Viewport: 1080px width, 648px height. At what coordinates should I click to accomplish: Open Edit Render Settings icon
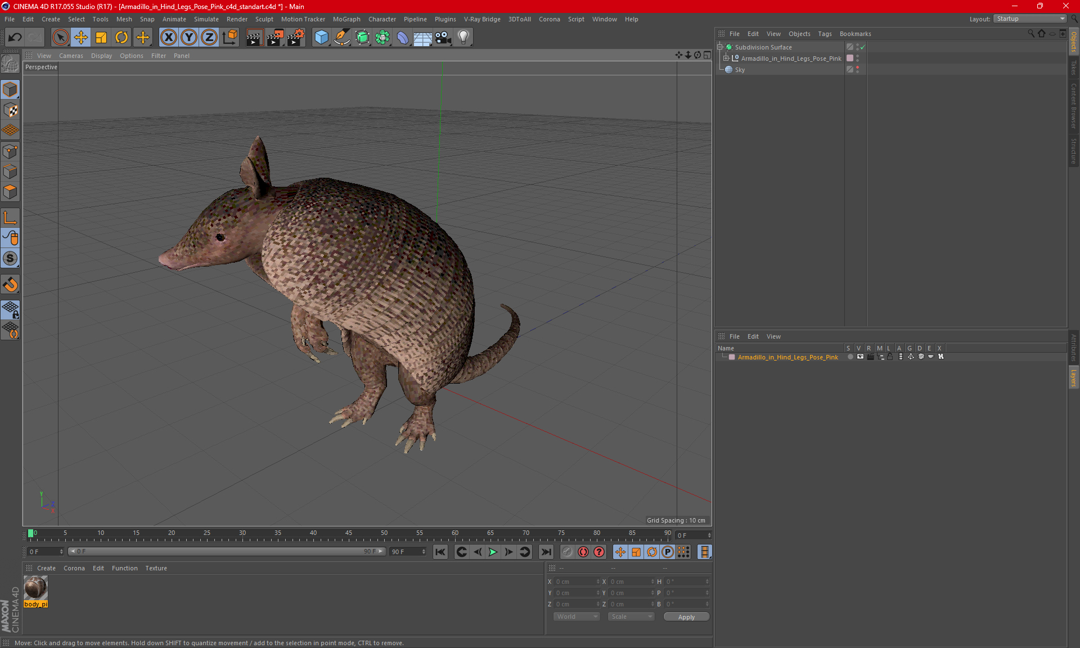[296, 38]
